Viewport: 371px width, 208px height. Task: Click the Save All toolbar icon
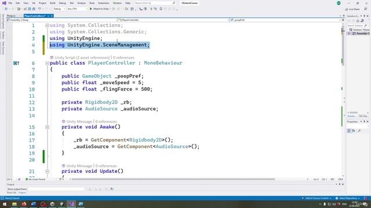(34, 9)
